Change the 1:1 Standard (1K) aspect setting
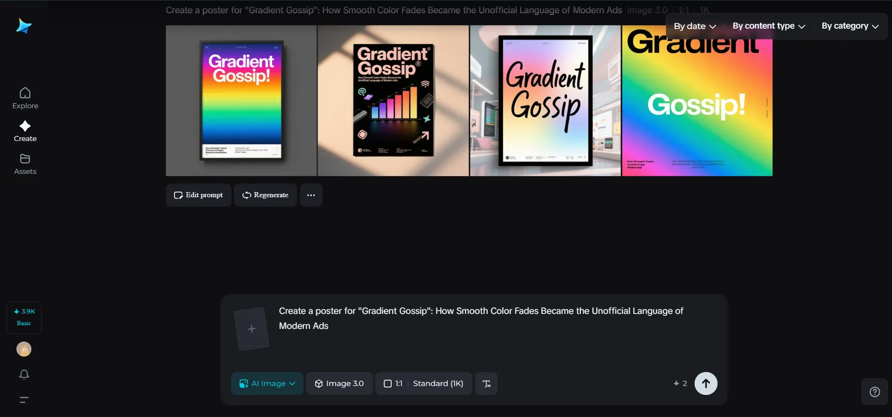Image resolution: width=892 pixels, height=417 pixels. click(x=423, y=384)
